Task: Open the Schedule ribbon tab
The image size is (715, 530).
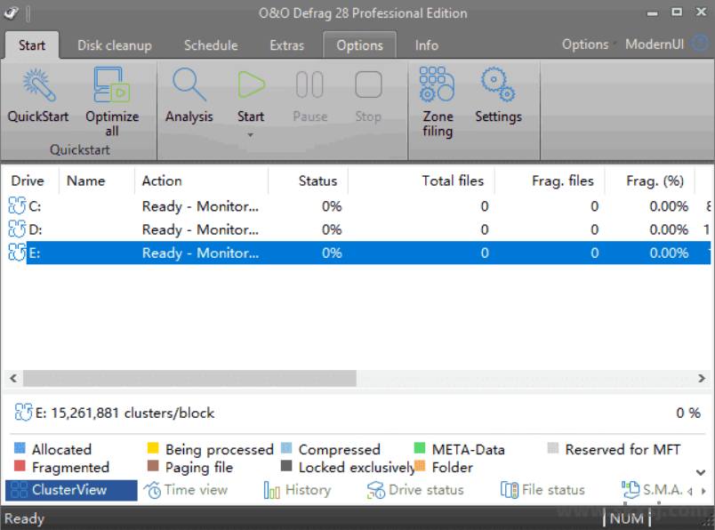Action: point(211,45)
